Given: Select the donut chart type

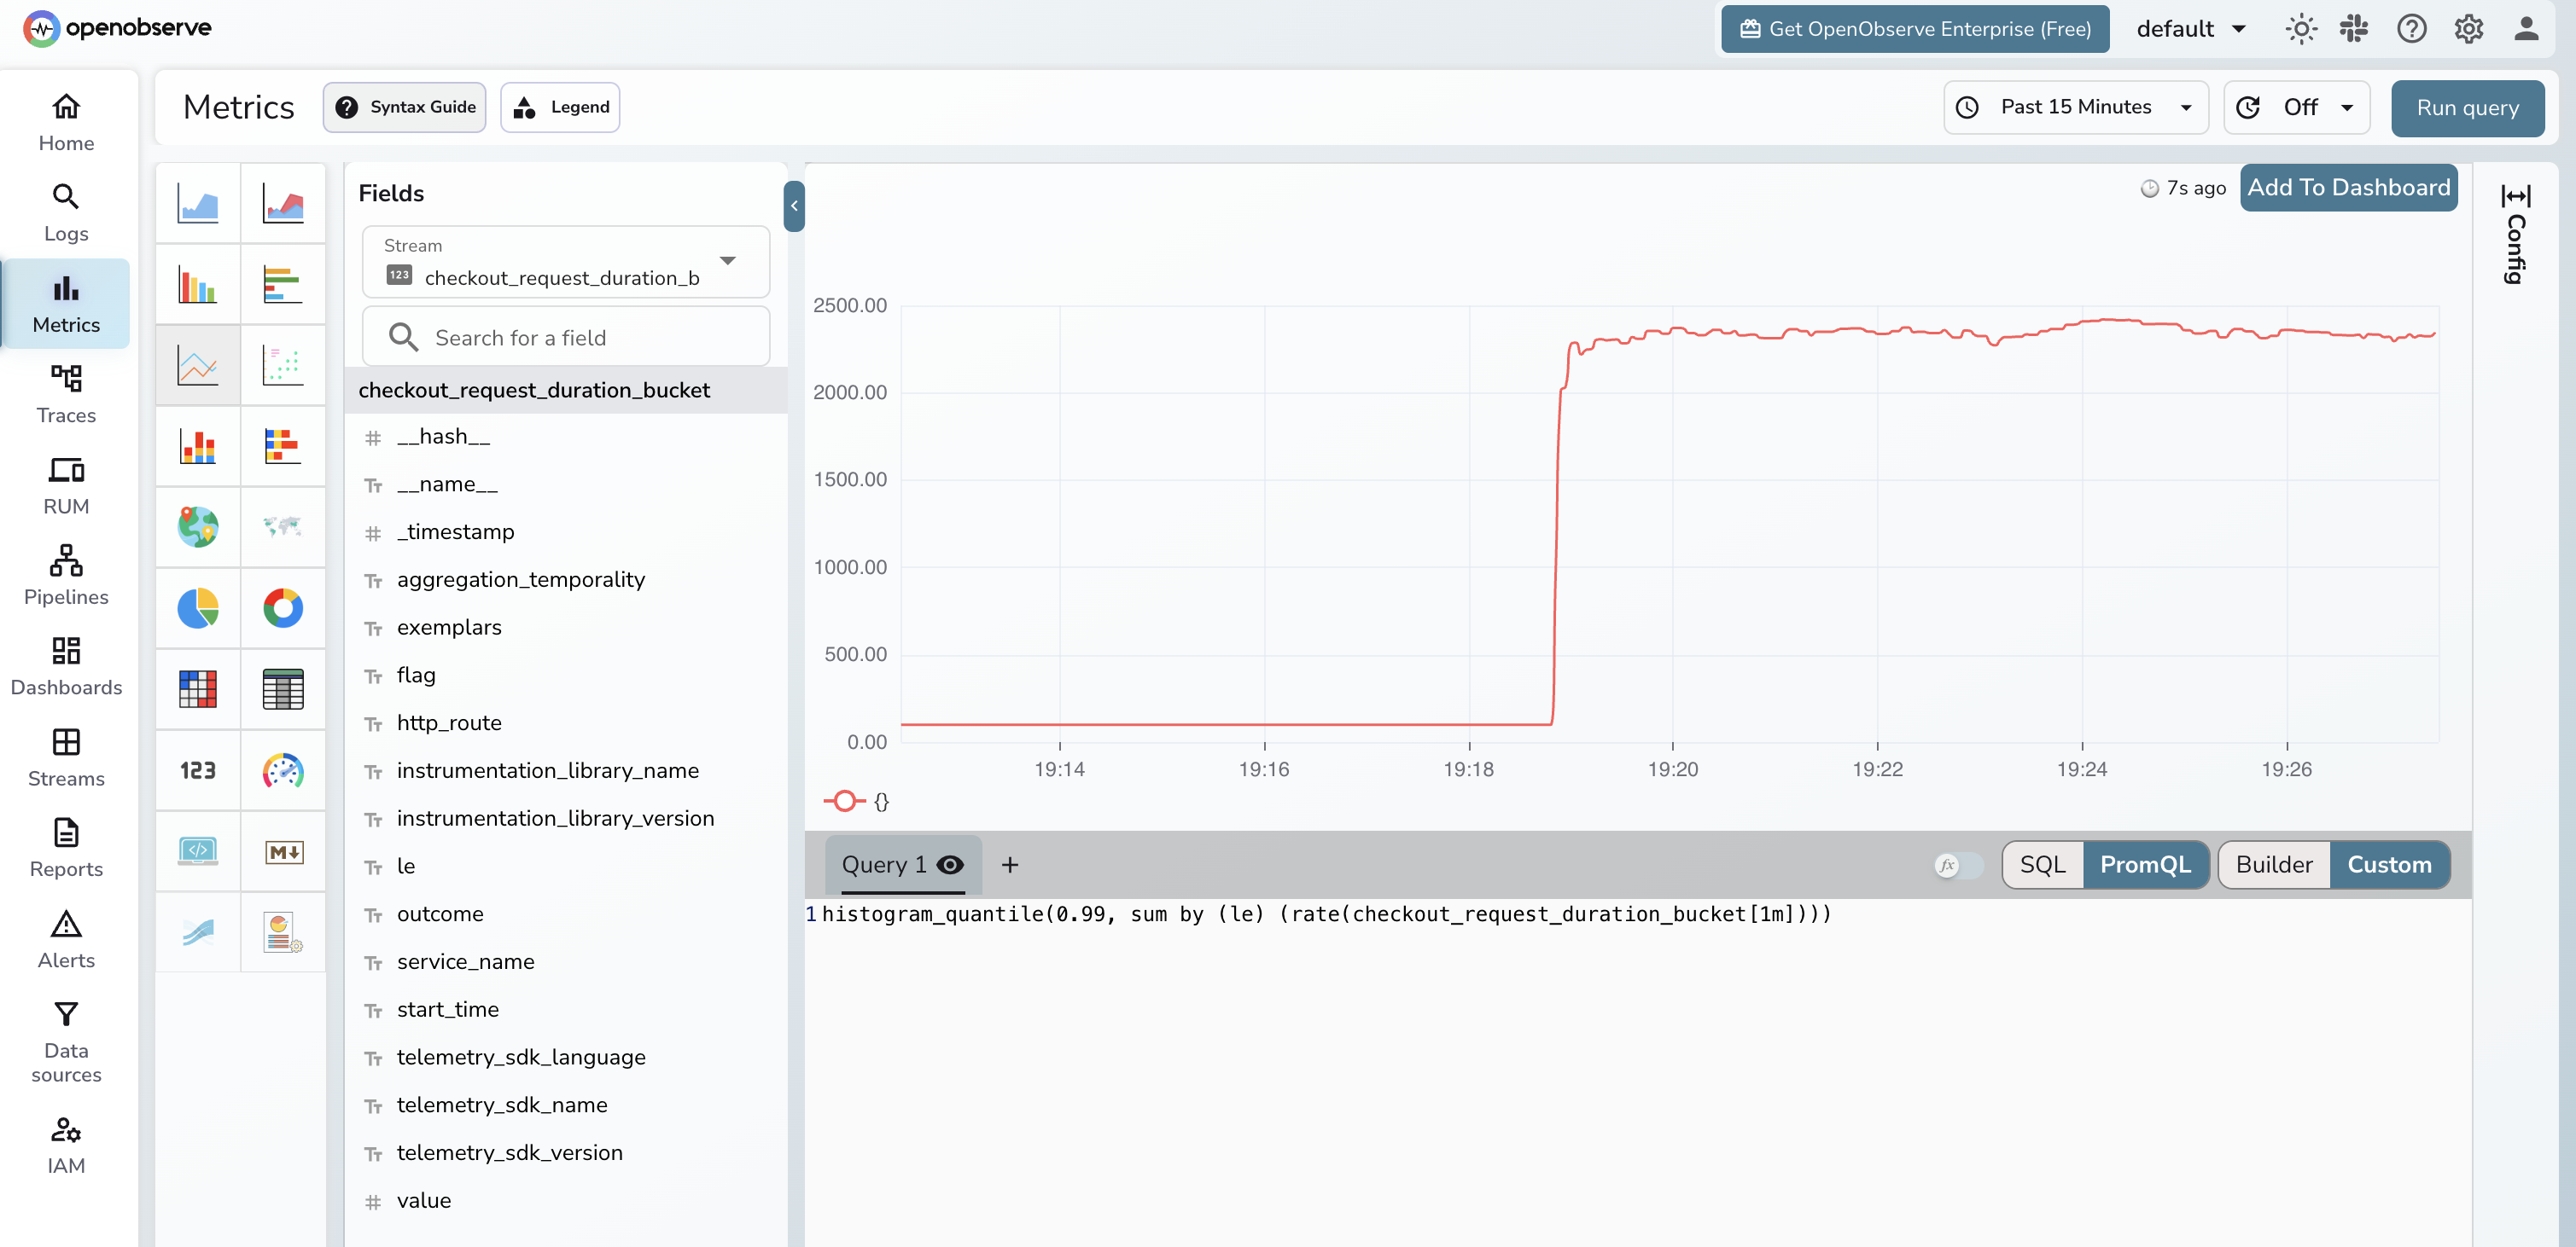Looking at the screenshot, I should 283,608.
